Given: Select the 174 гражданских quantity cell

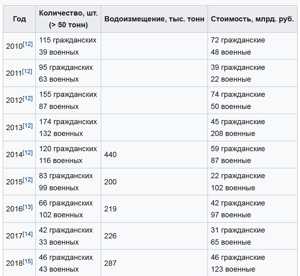Looking at the screenshot, I should pos(68,122).
